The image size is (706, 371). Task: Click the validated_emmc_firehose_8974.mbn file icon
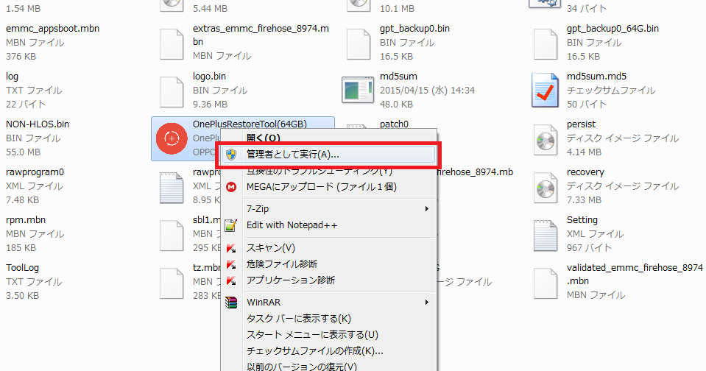546,283
